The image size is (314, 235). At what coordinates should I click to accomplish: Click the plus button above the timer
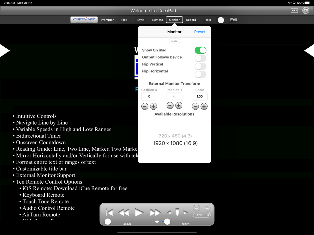coord(207,208)
